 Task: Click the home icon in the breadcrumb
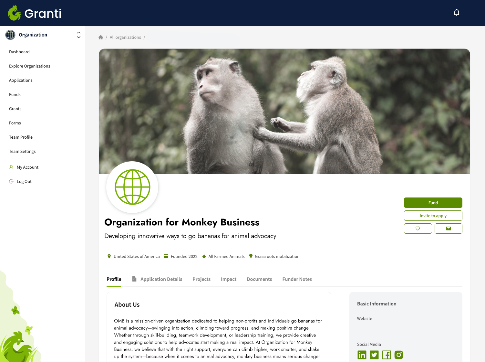click(101, 37)
